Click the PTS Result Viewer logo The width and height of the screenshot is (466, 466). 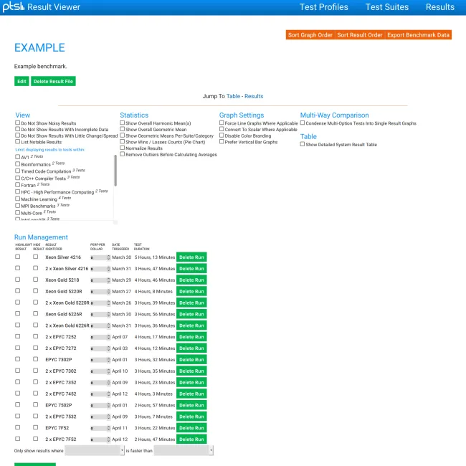pos(42,7)
